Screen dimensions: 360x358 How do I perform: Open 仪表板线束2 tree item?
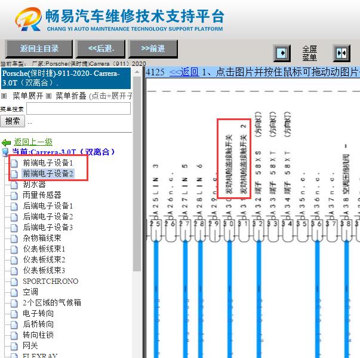(44, 259)
